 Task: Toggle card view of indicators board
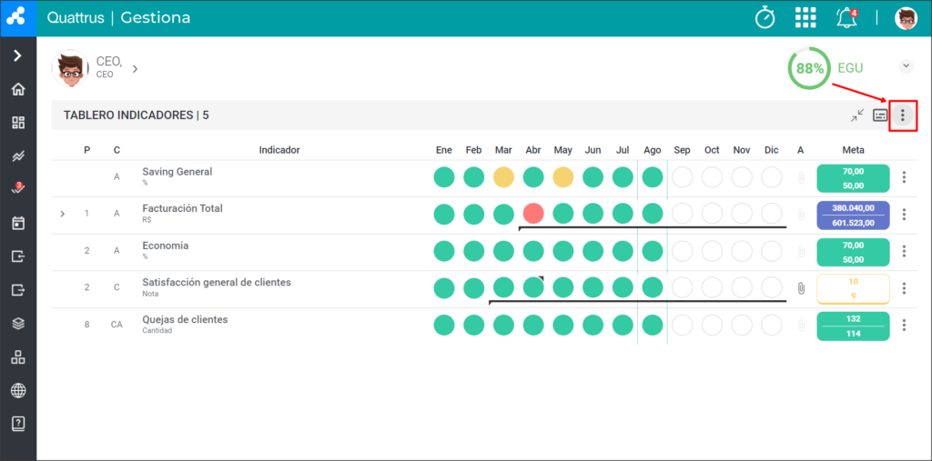click(x=880, y=115)
